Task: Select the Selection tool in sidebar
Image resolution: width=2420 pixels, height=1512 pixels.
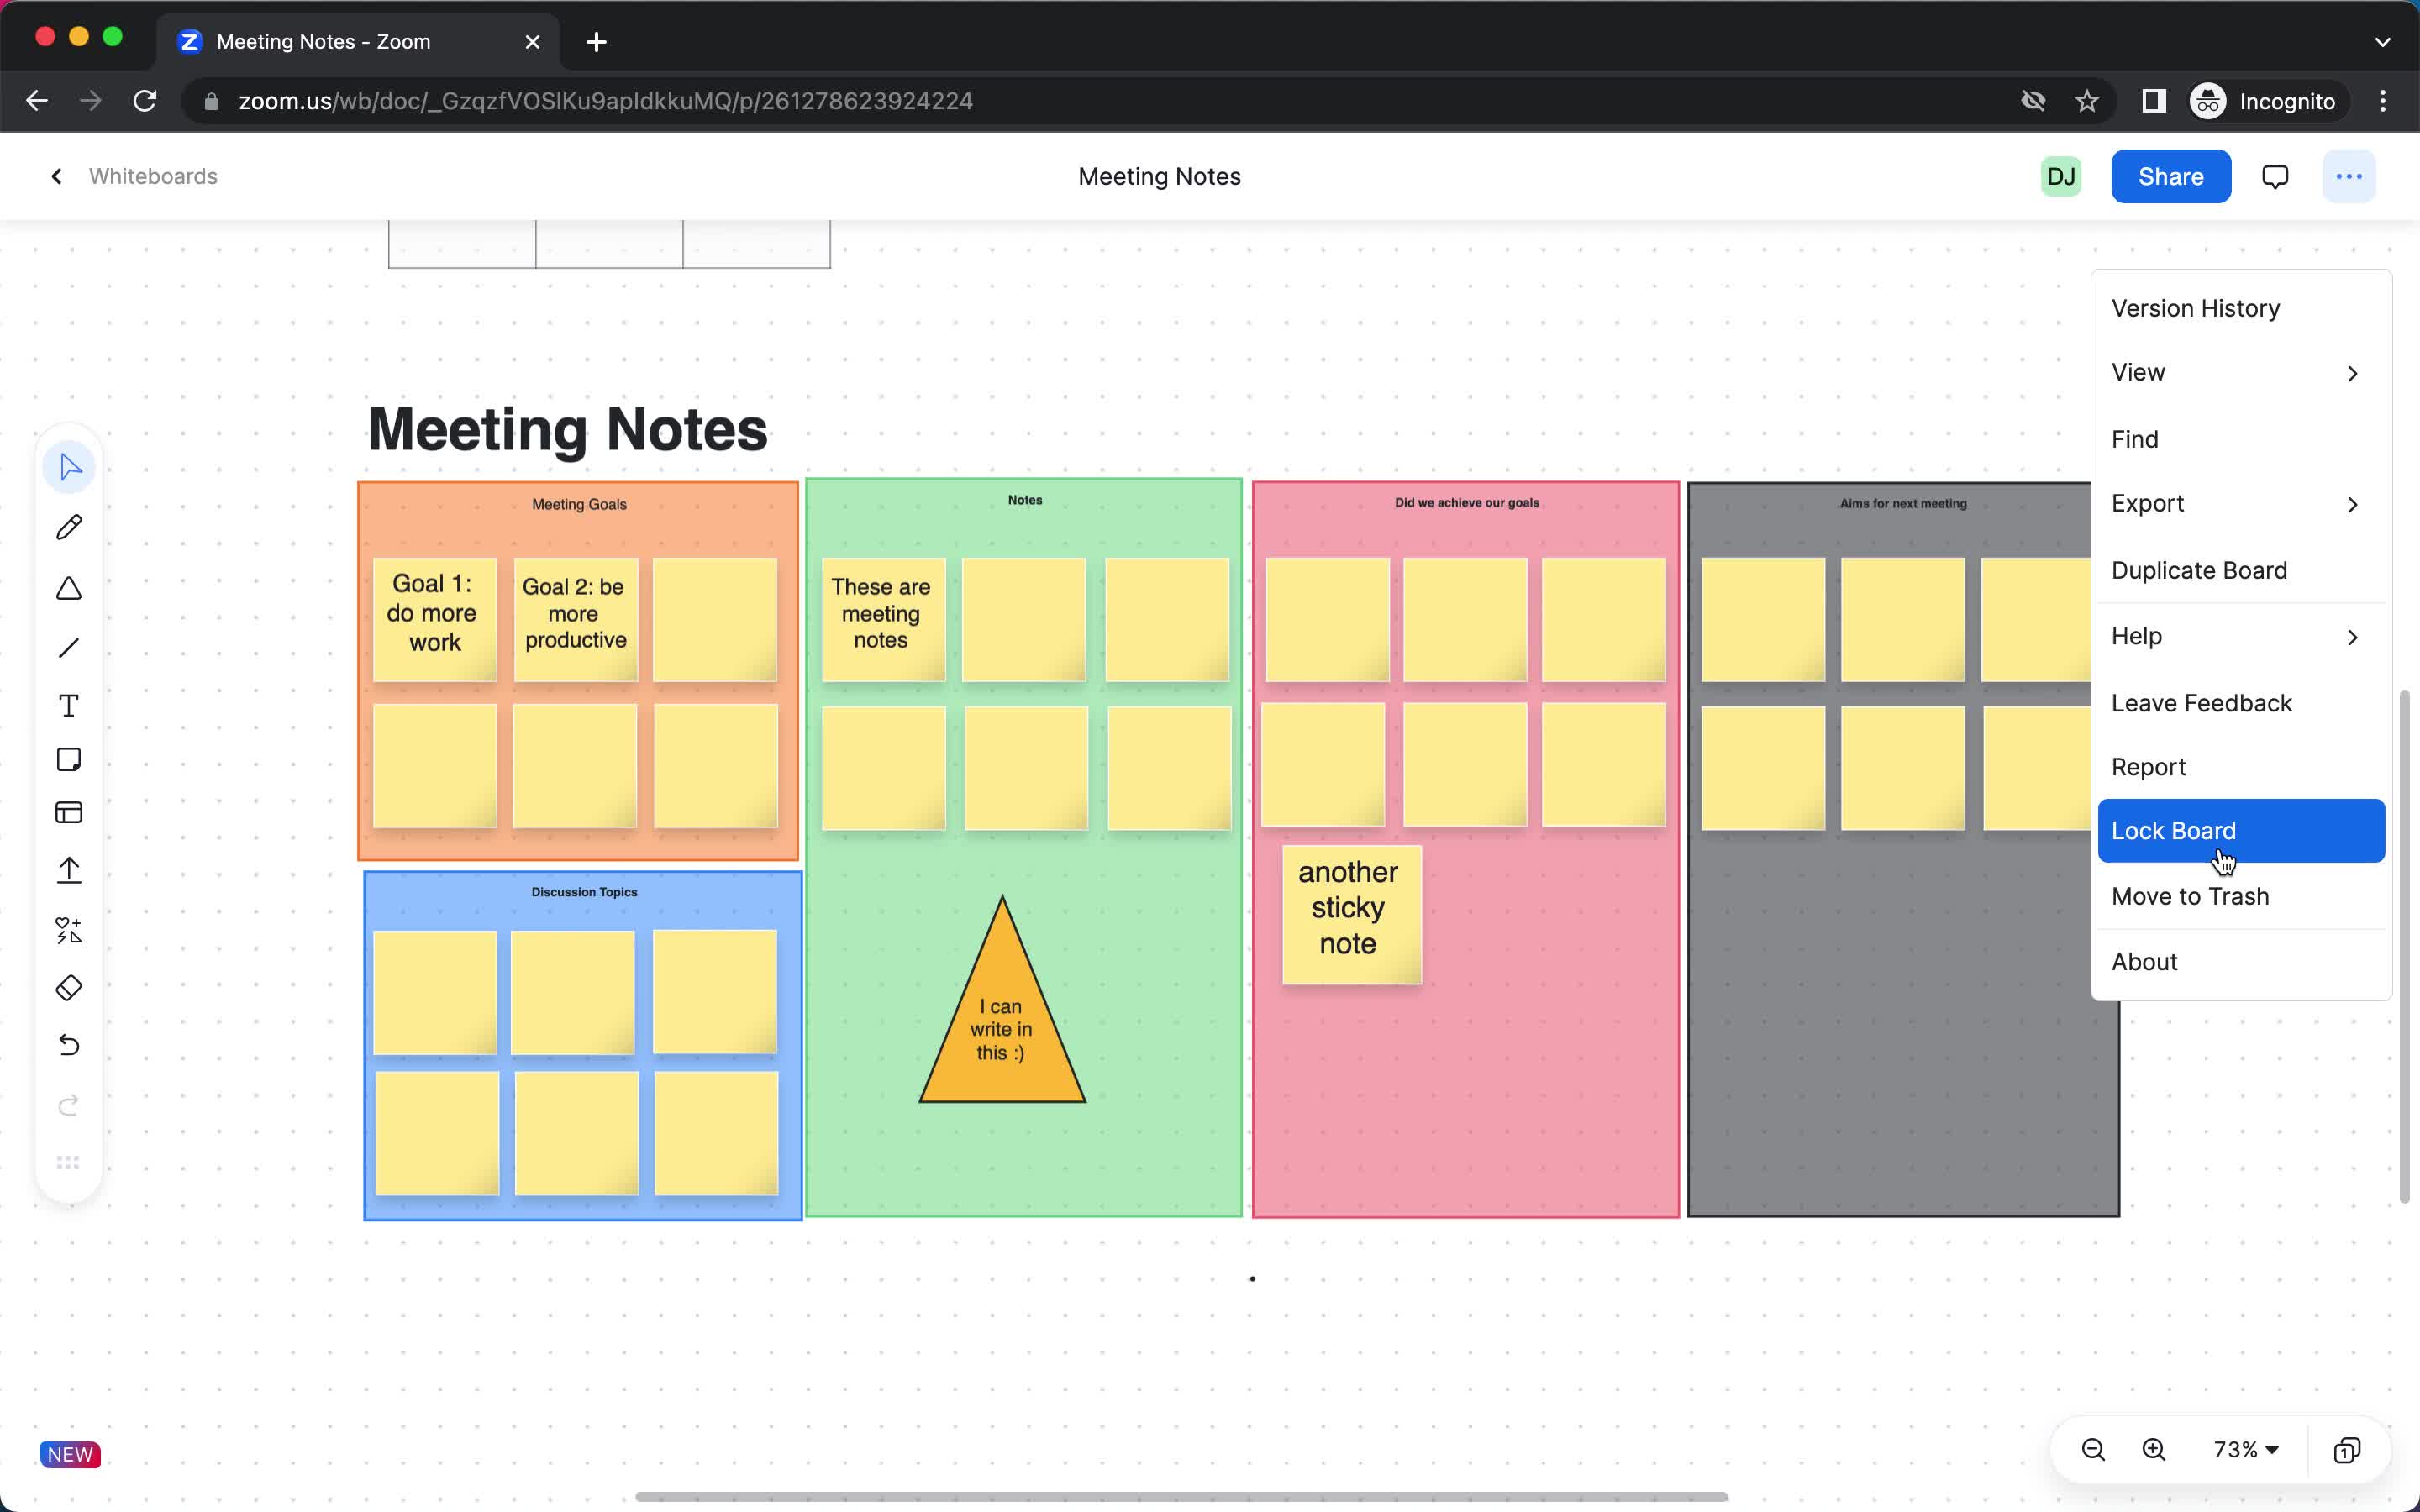Action: pos(70,467)
